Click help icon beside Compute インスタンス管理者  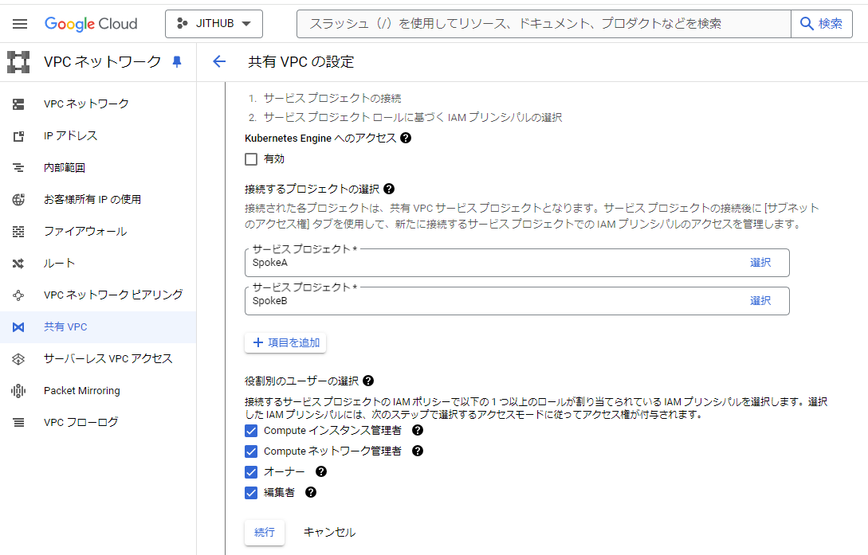(418, 430)
